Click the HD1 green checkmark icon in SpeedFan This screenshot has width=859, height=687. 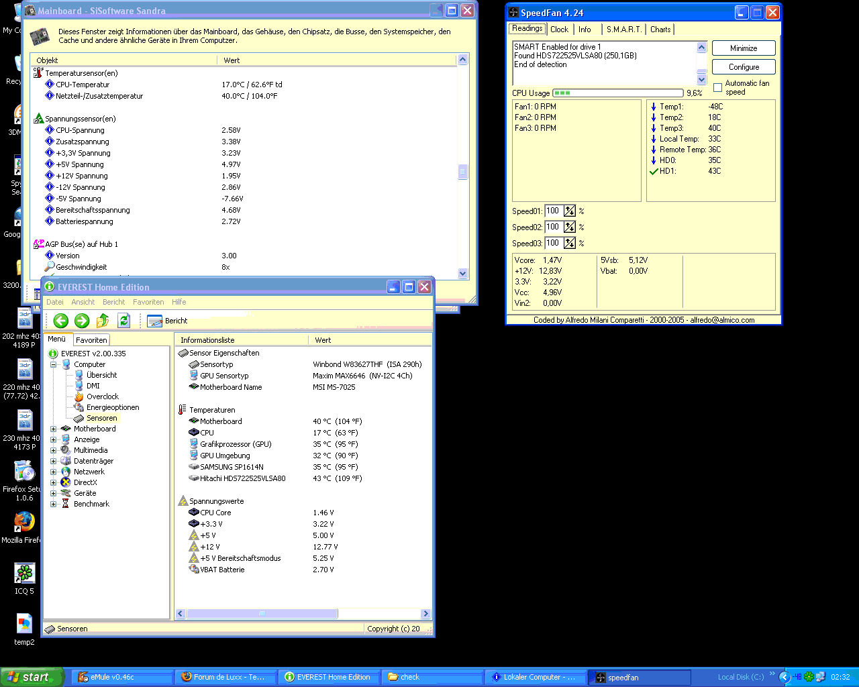(654, 171)
